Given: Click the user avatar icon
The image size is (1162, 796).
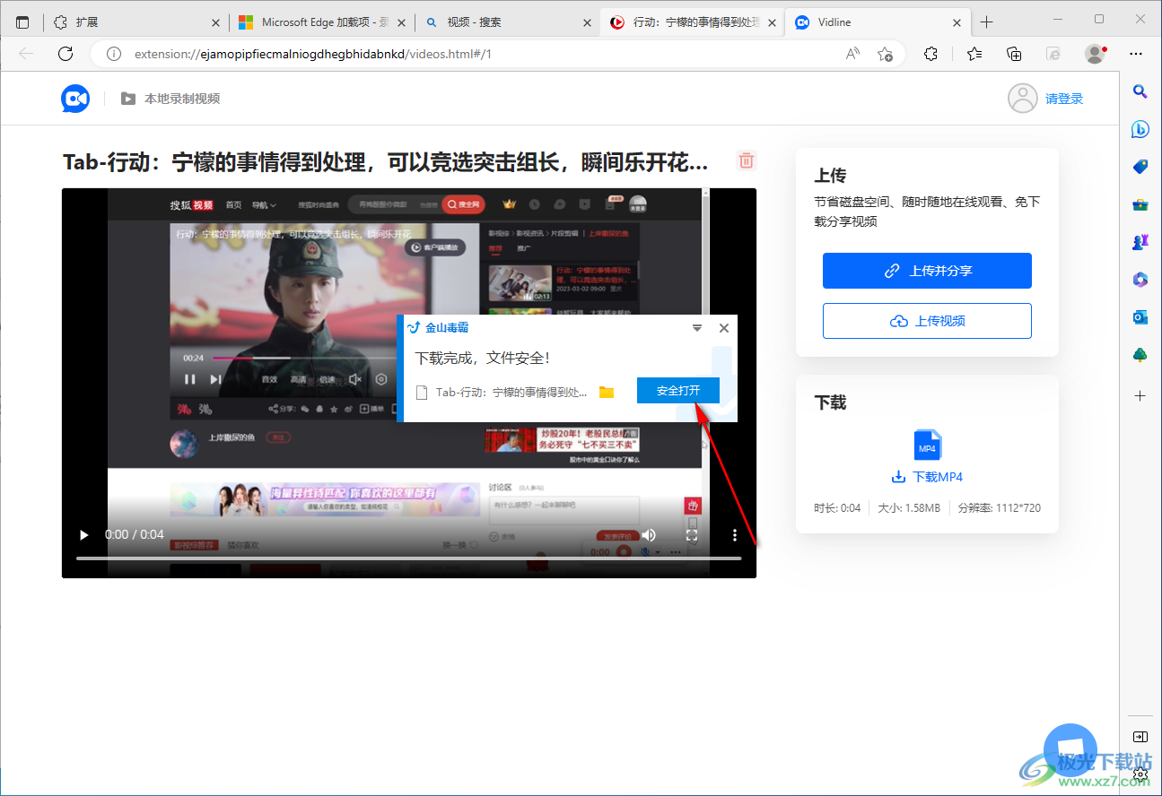Looking at the screenshot, I should click(x=1023, y=99).
